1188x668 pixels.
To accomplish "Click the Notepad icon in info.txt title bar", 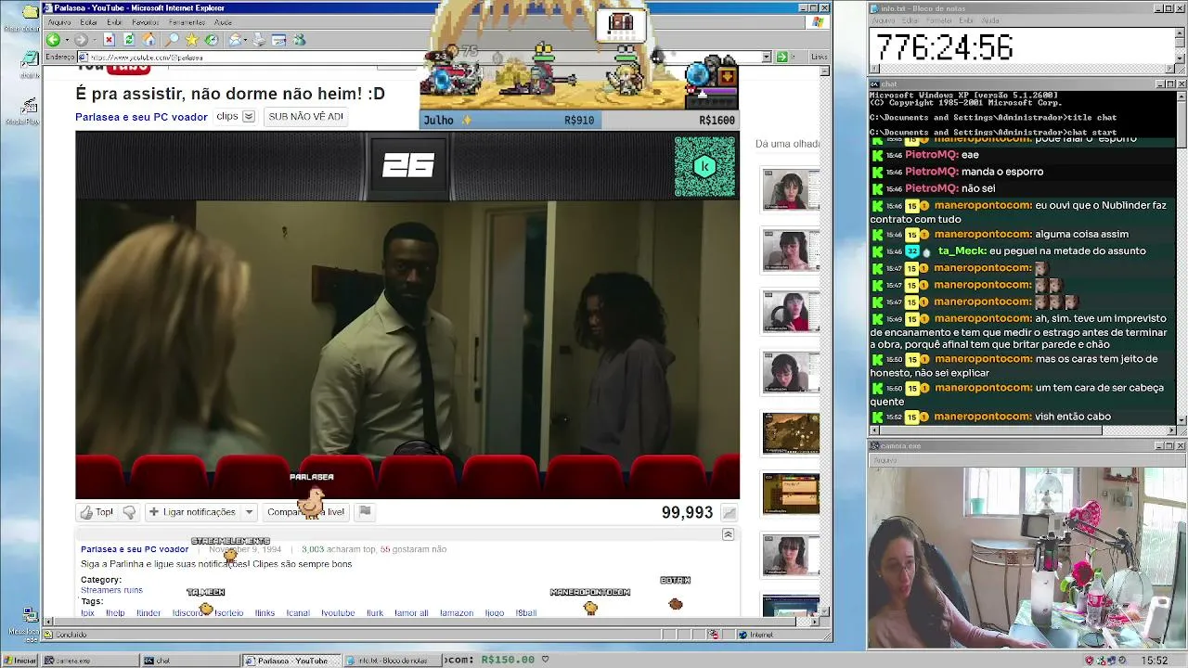I will [874, 8].
